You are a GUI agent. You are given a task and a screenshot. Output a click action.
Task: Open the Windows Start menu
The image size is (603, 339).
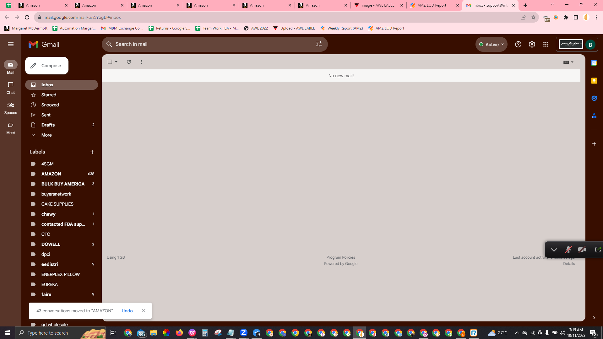coord(8,333)
